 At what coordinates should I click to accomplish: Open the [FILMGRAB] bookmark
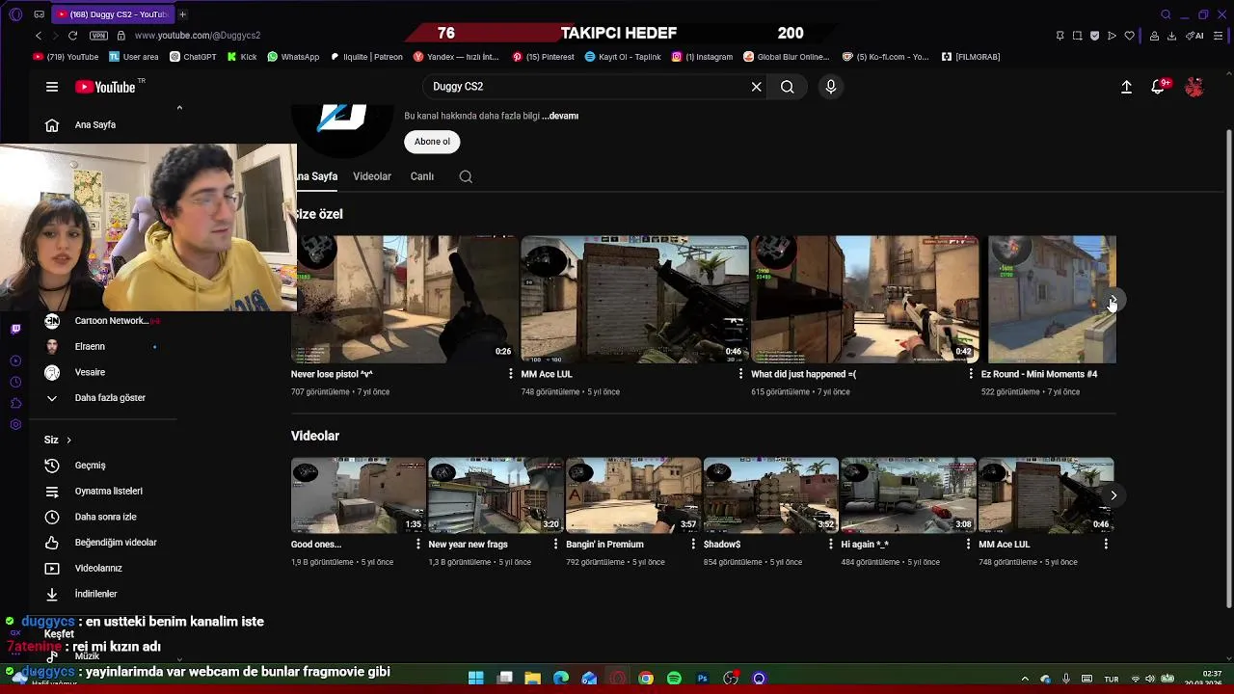pos(971,57)
